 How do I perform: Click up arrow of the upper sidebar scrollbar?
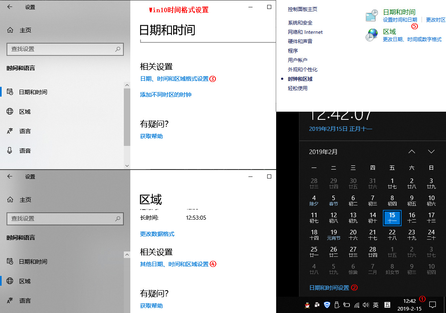coord(127,85)
